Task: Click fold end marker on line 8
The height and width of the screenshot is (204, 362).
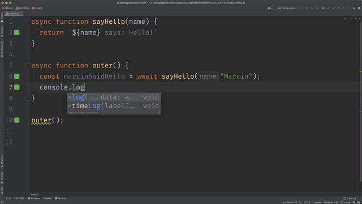Action: click(x=28, y=98)
